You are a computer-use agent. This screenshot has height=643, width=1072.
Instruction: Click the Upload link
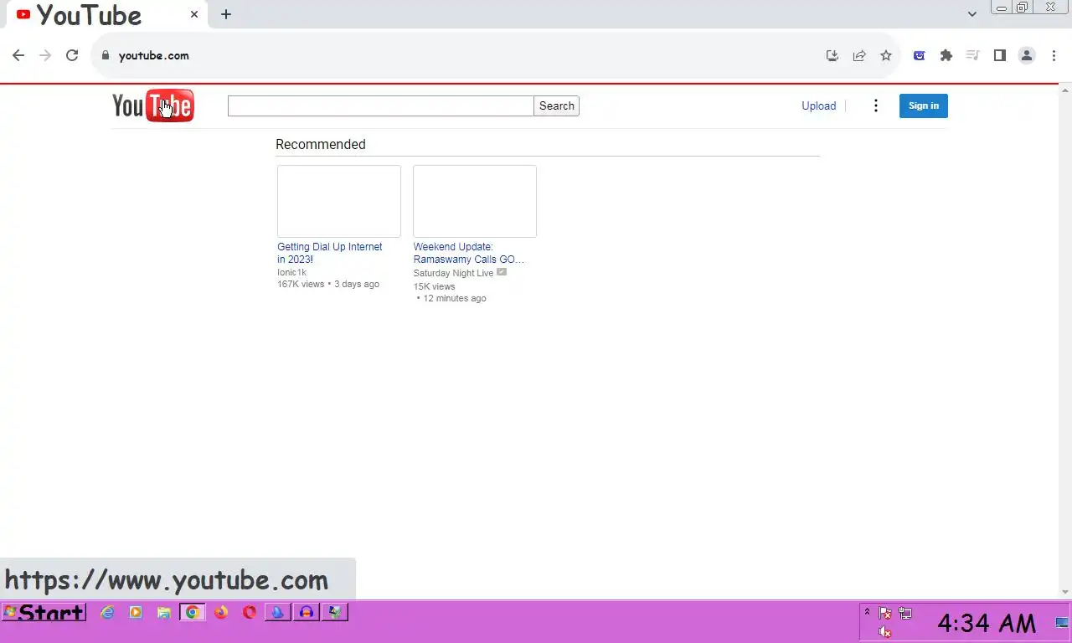[818, 105]
